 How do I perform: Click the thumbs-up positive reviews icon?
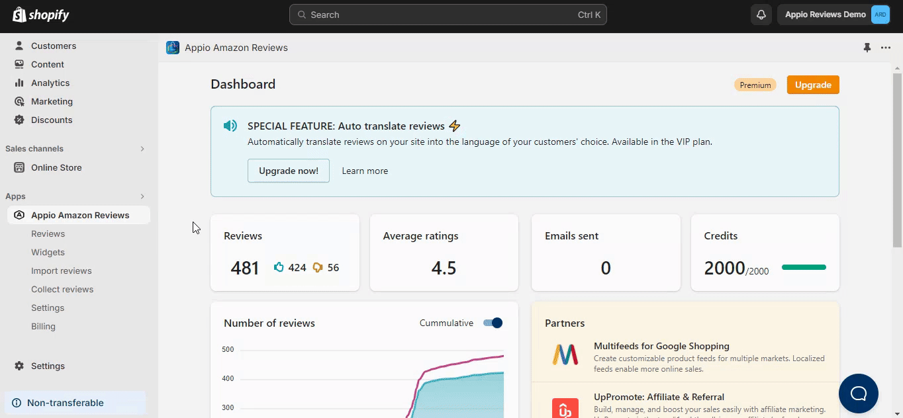coord(279,267)
